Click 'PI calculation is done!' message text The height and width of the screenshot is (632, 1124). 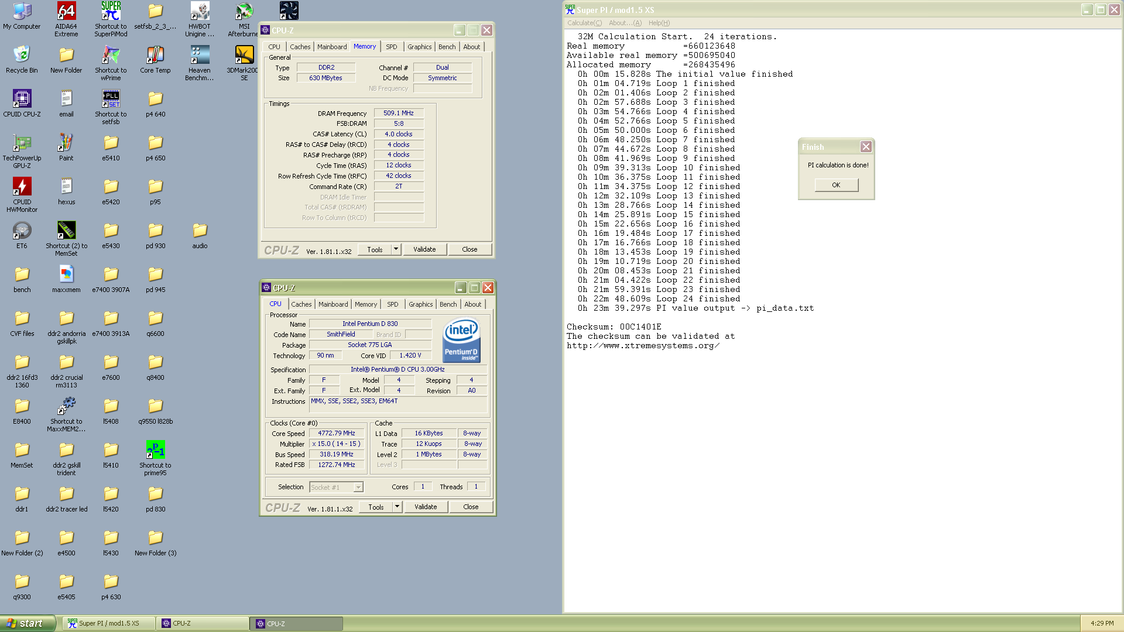(838, 165)
